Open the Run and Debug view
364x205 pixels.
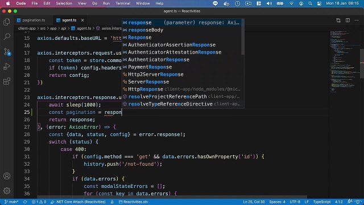coord(7,67)
